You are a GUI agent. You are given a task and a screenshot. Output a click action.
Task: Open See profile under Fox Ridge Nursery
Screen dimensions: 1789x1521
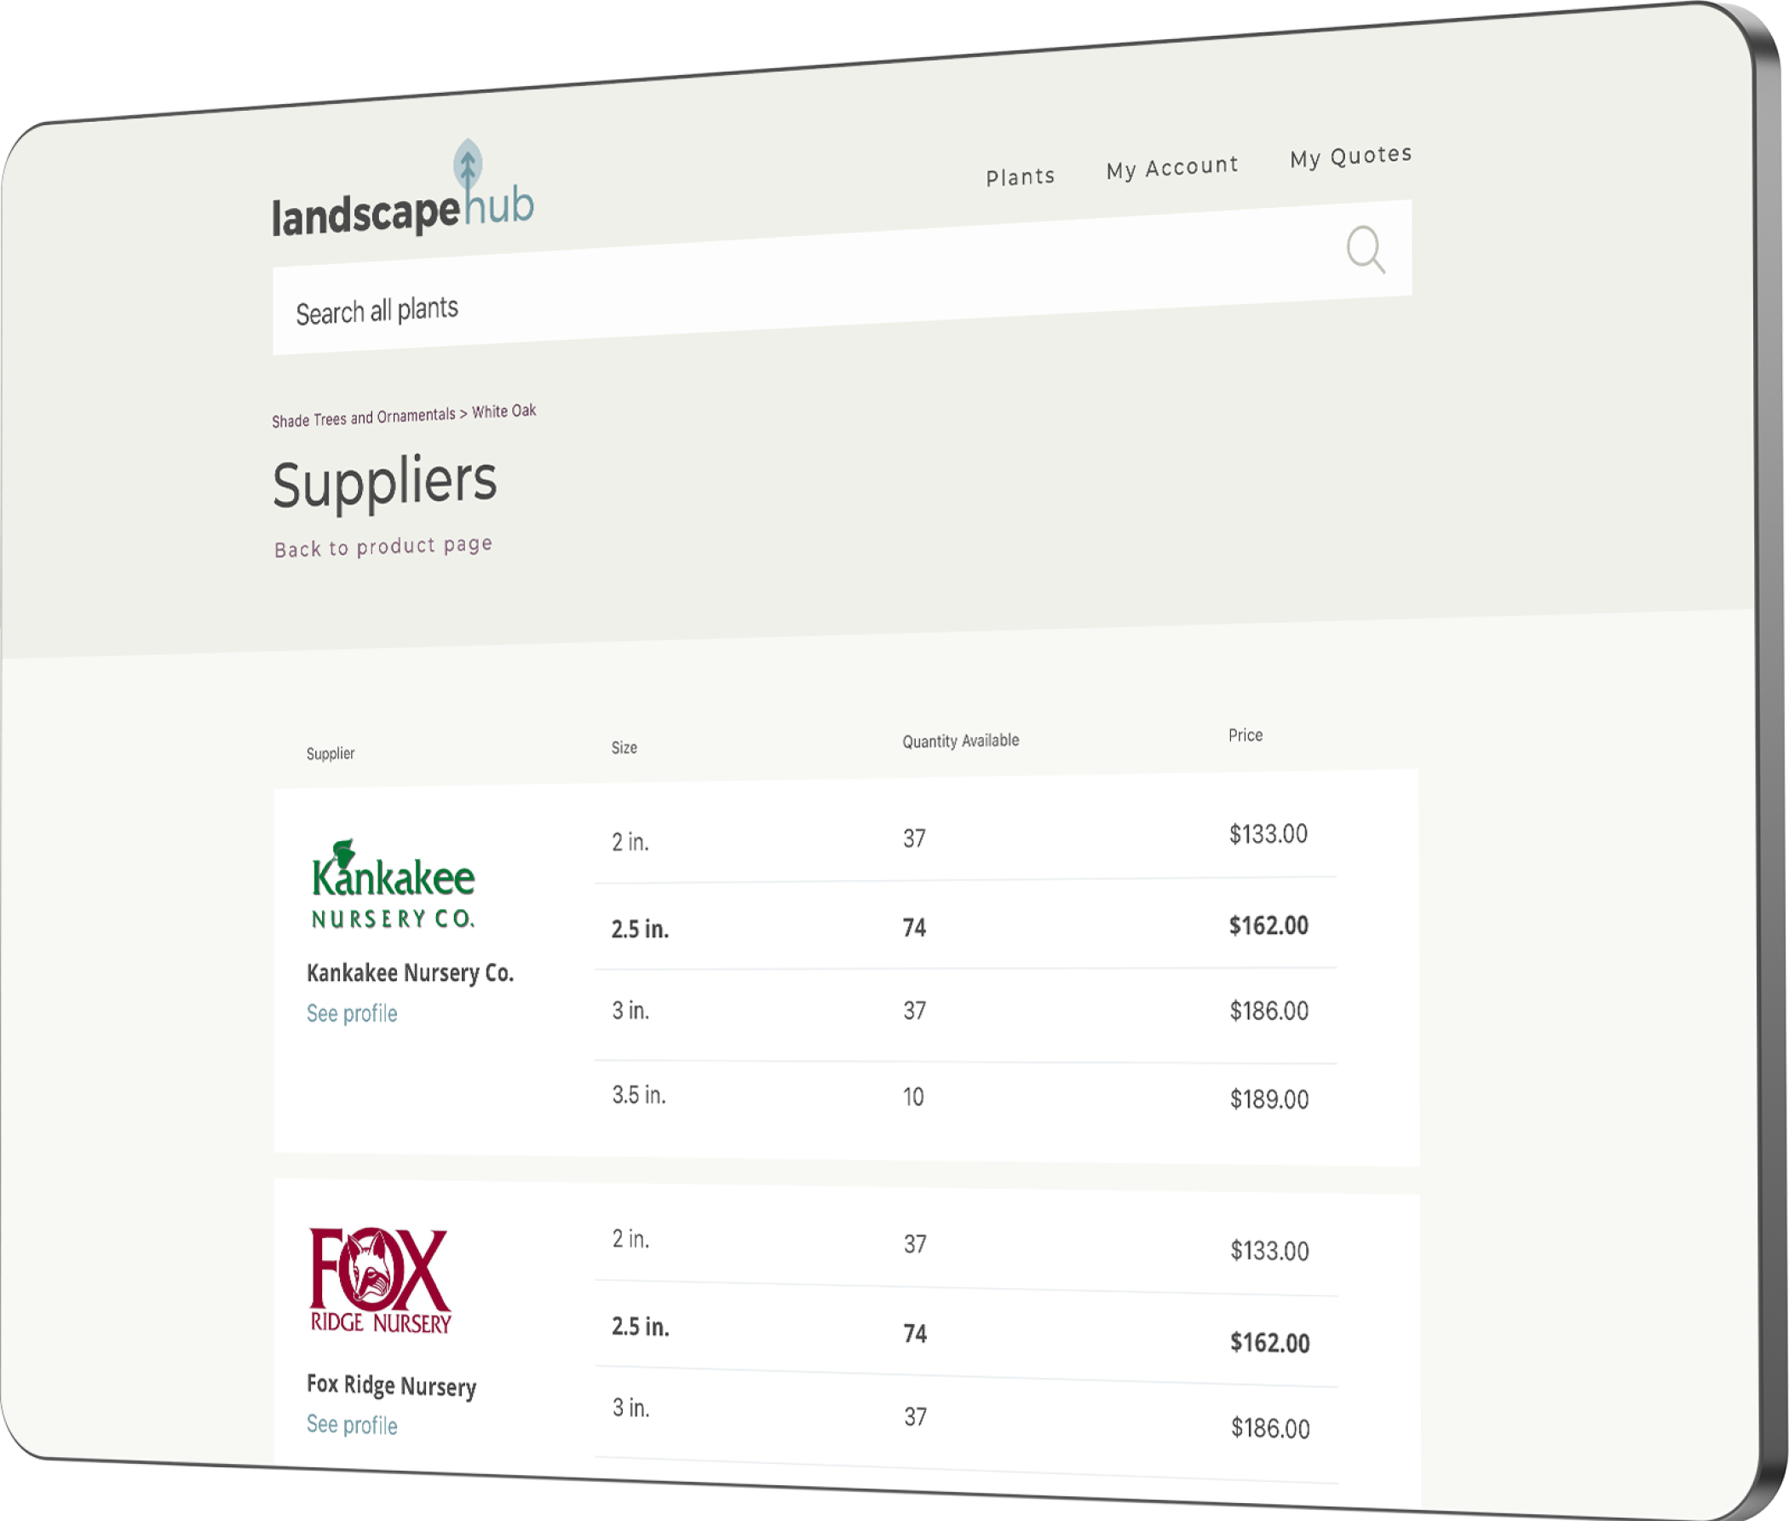point(352,1425)
